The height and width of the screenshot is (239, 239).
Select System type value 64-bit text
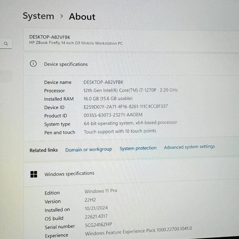[131, 123]
